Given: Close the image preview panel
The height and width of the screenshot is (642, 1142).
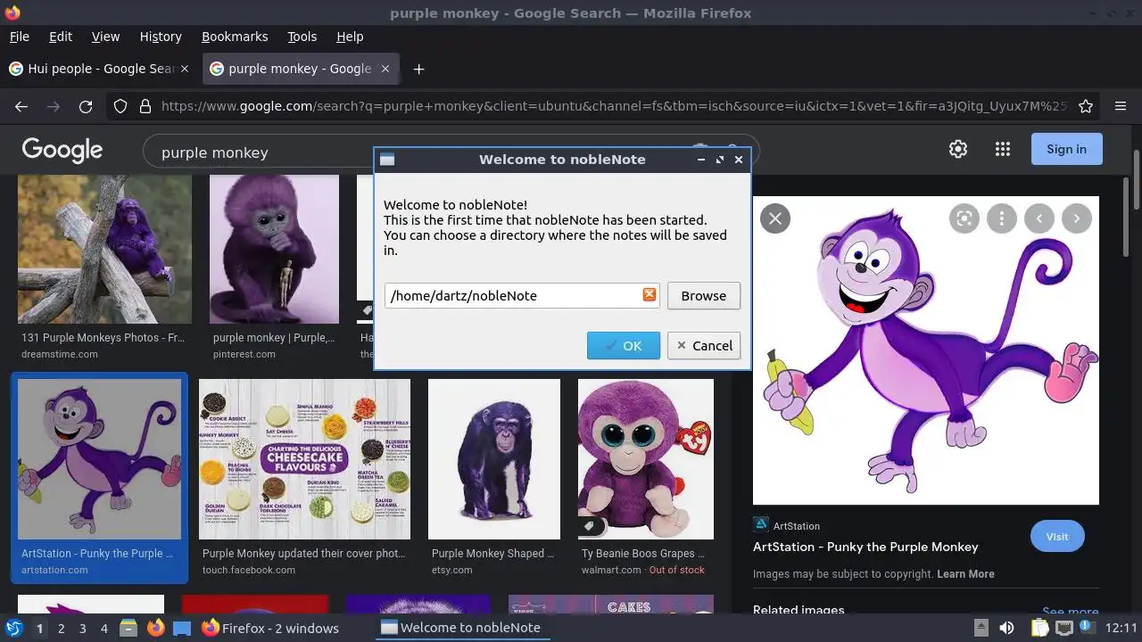Looking at the screenshot, I should click(775, 218).
